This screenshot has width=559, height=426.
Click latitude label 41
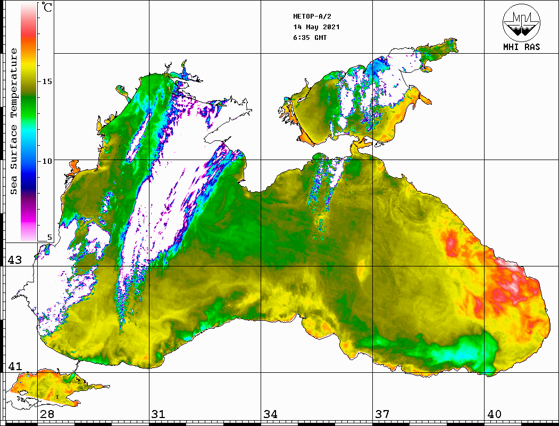coord(15,366)
